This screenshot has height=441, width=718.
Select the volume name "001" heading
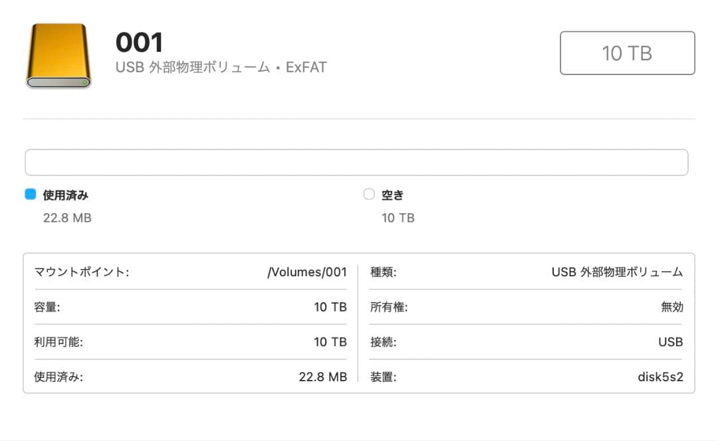(x=140, y=41)
